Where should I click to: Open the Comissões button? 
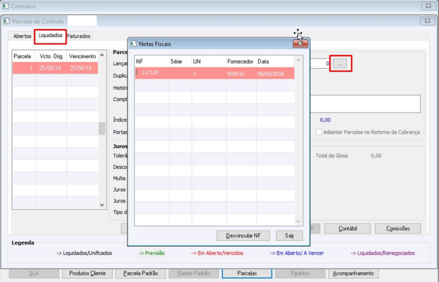click(398, 229)
